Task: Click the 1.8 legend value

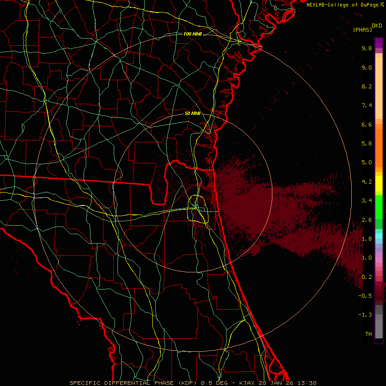Action: 367,239
